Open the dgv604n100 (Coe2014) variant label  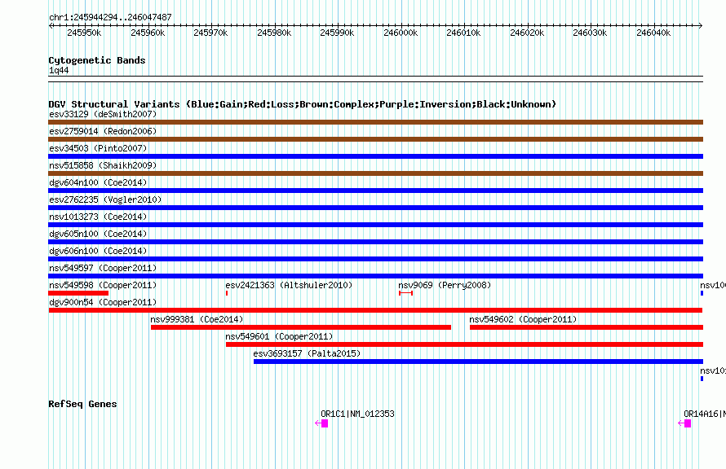pyautogui.click(x=98, y=182)
